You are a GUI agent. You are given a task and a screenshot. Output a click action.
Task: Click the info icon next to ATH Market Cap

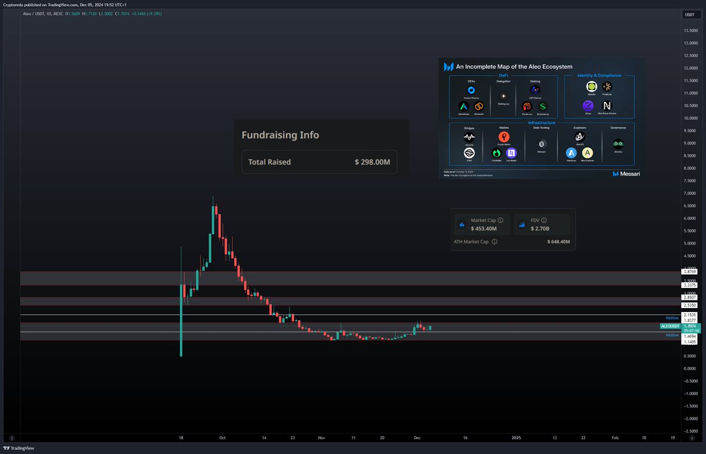click(494, 241)
